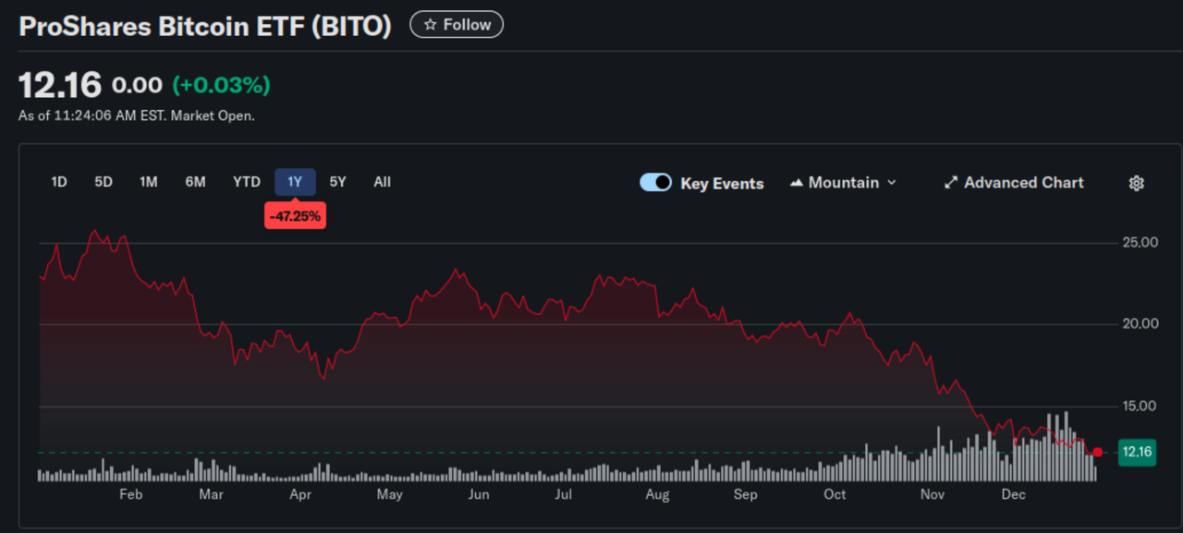Screen dimensions: 1183x533
Task: Click the Mar month axis label
Action: [211, 495]
